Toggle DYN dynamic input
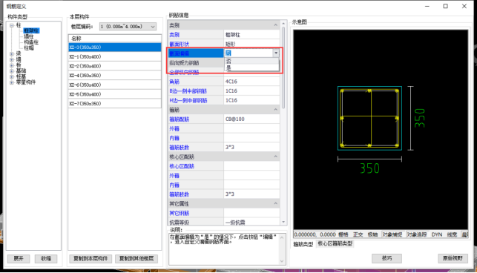This screenshot has width=477, height=273. [436, 234]
